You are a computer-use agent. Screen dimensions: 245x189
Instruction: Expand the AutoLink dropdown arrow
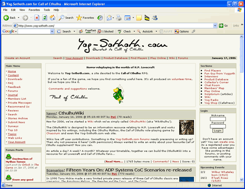coord(156,32)
